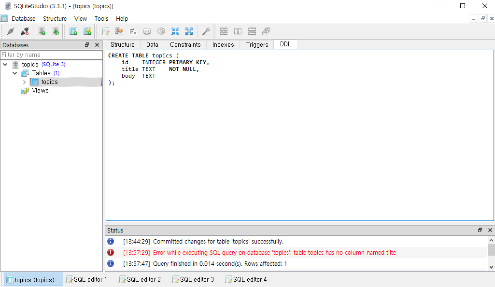
Task: Tile windows horizontally icon
Action: 252,31
